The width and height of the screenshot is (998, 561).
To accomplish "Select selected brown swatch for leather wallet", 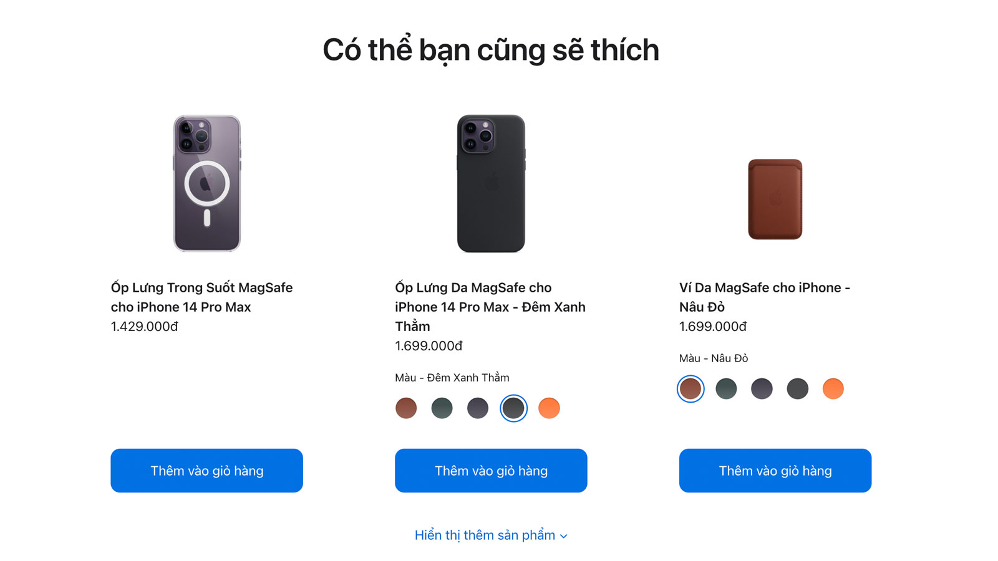I will pyautogui.click(x=690, y=389).
